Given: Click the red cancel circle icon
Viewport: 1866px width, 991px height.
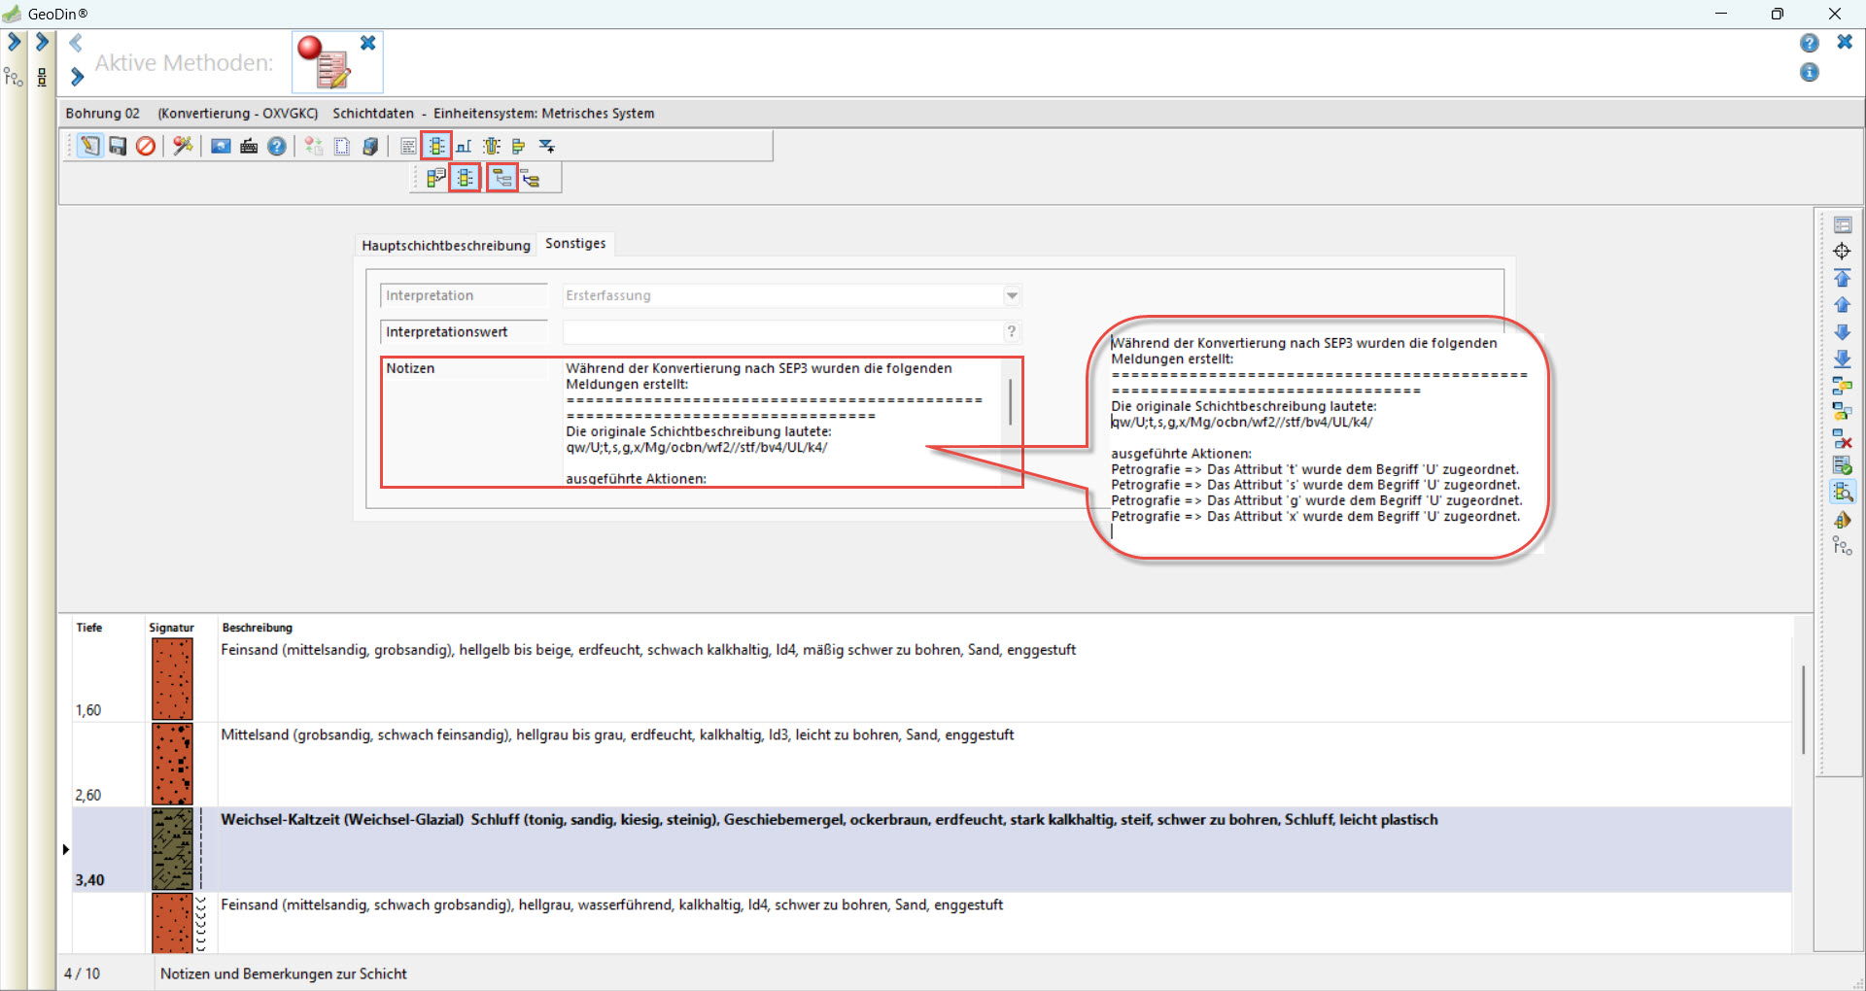Looking at the screenshot, I should tap(146, 146).
